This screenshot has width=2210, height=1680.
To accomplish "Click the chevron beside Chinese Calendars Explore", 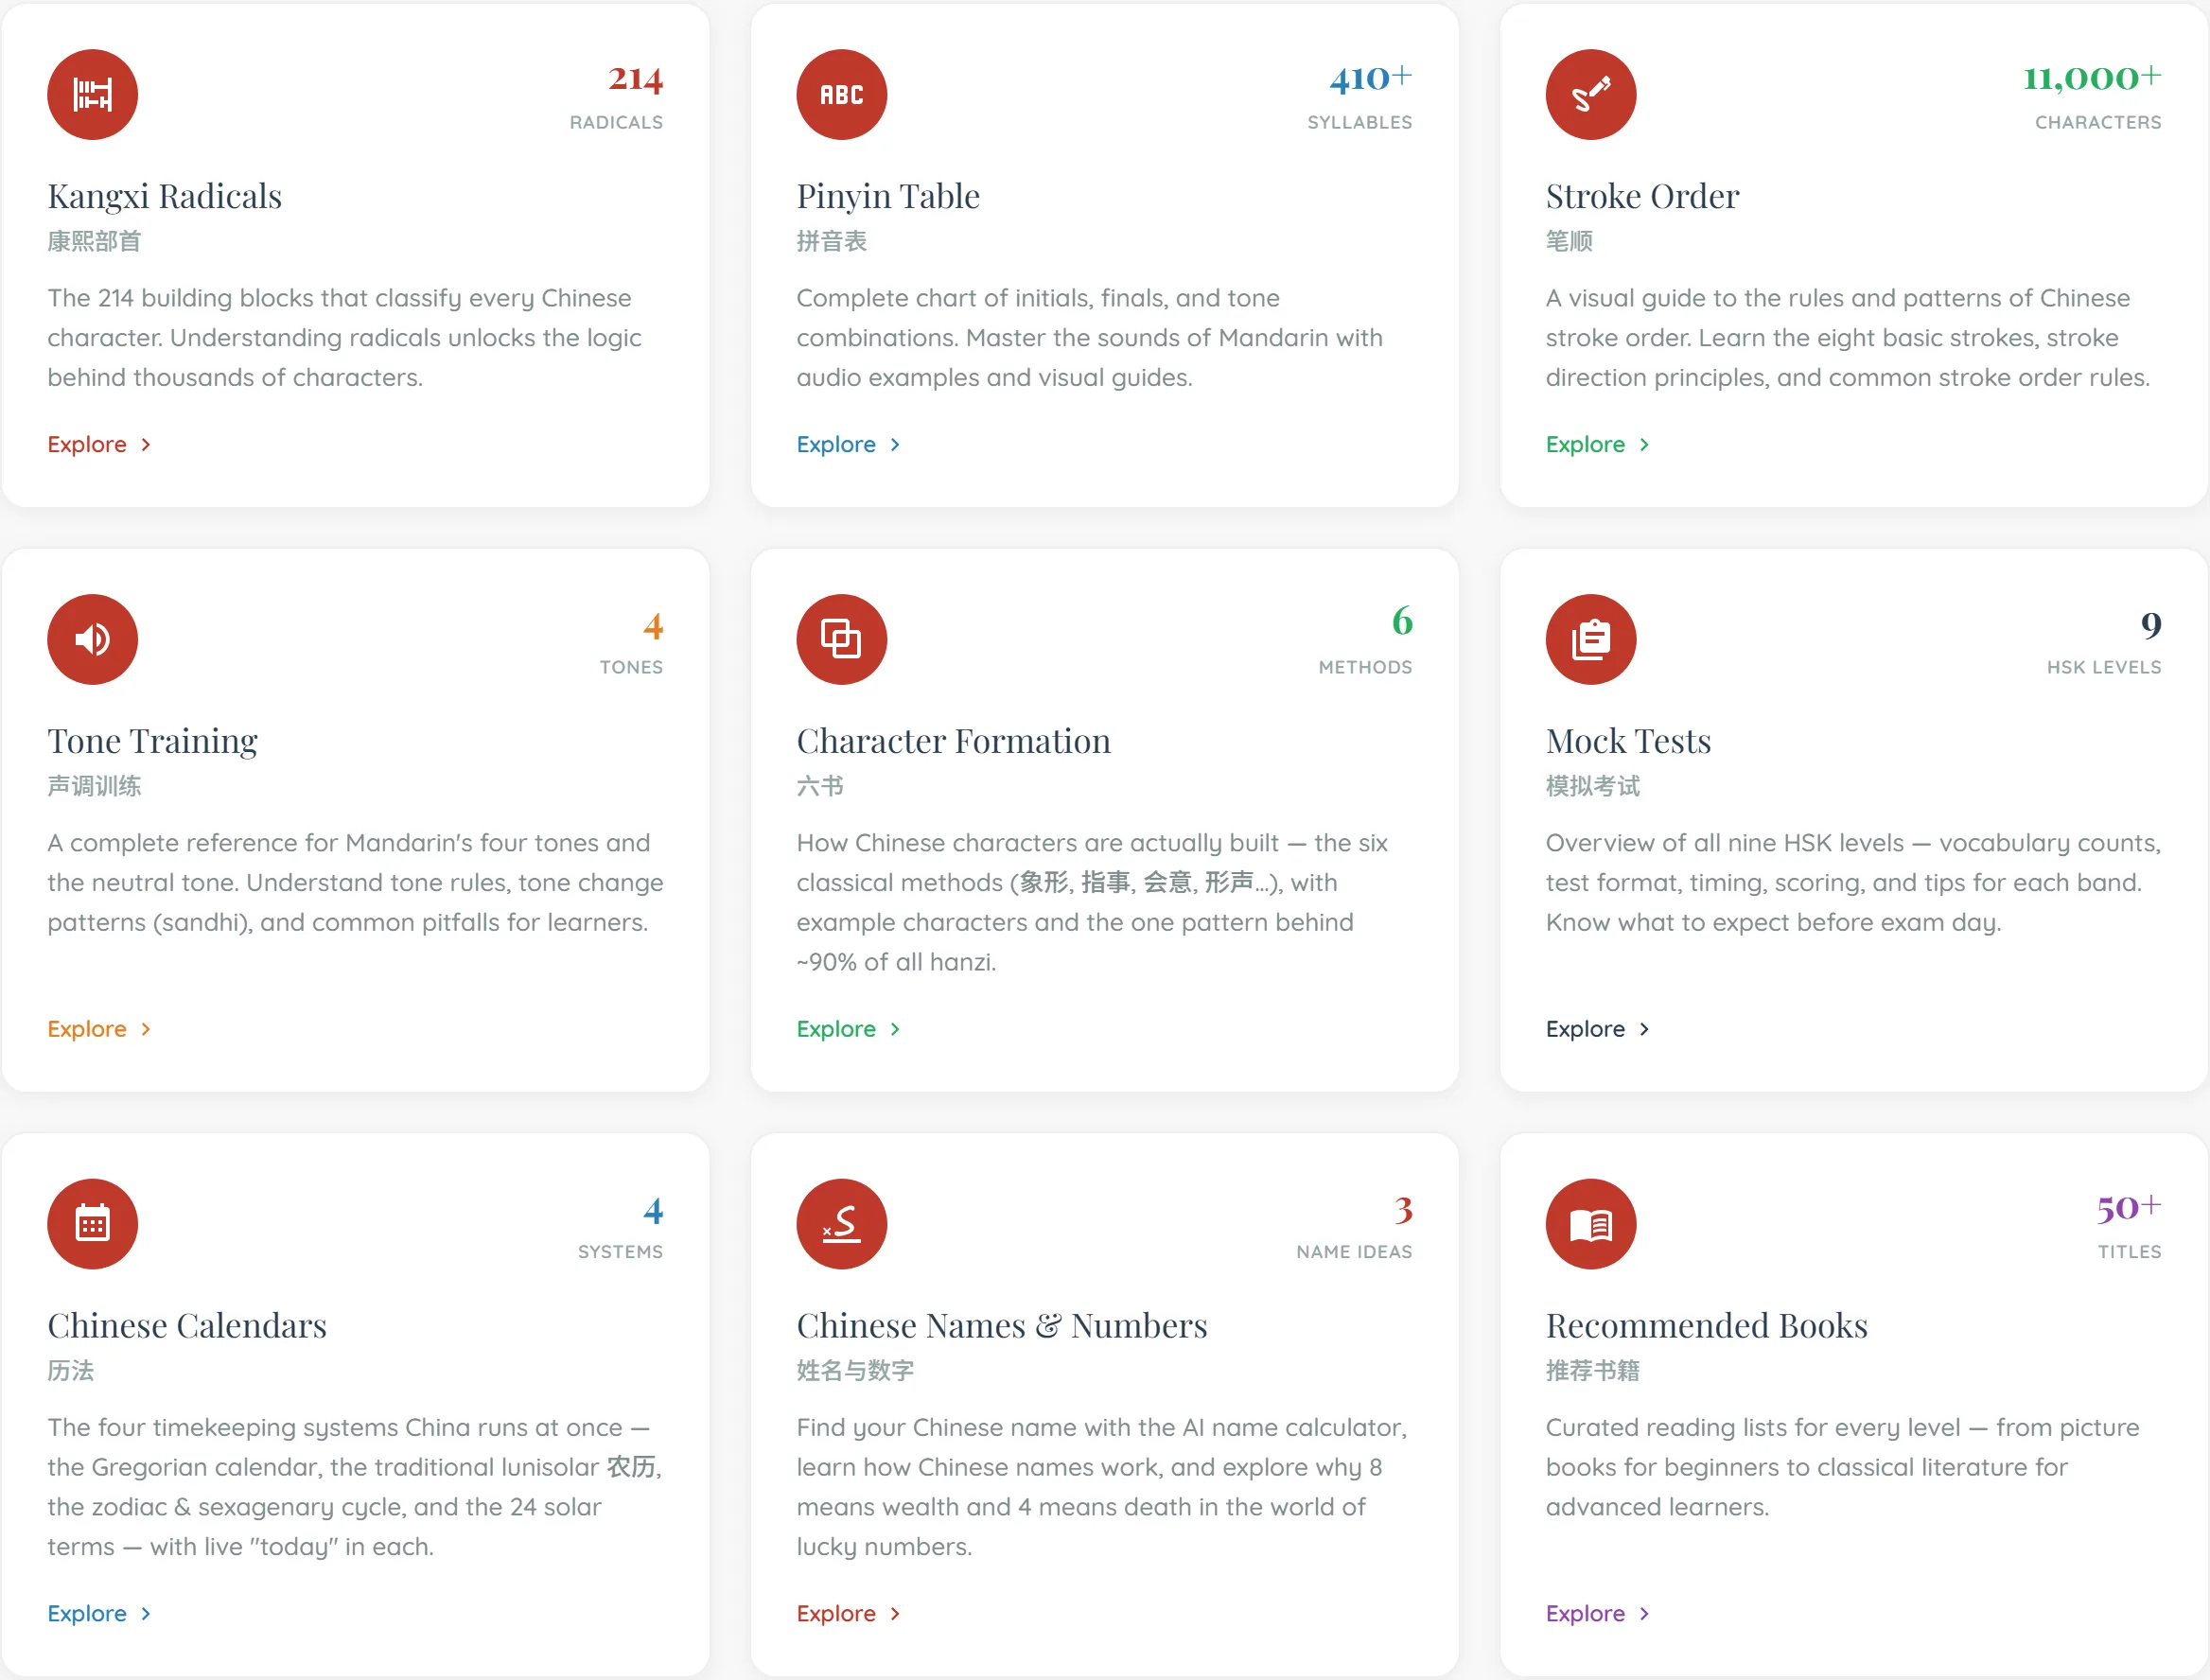I will point(146,1614).
